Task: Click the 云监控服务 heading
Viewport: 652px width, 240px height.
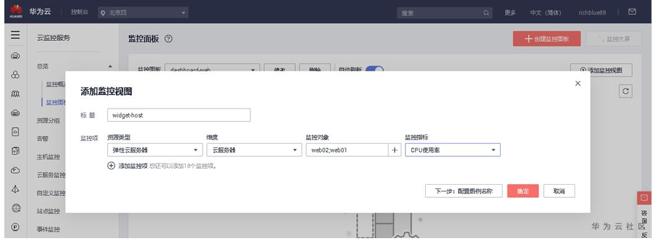Action: point(54,38)
